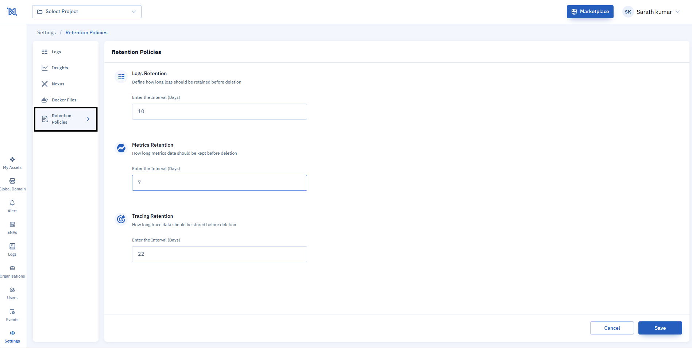Open ENVs in left sidebar
This screenshot has width=692, height=348.
tap(12, 228)
